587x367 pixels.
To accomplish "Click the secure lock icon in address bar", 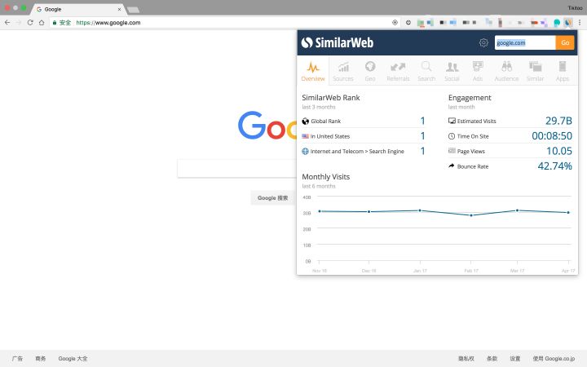I will [55, 23].
